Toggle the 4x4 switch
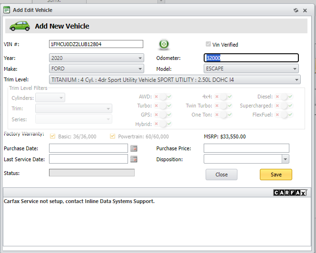The height and width of the screenshot is (253, 316). click(223, 97)
